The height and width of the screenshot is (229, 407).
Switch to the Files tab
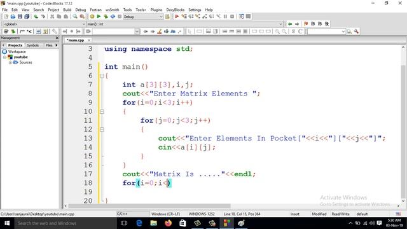click(49, 45)
